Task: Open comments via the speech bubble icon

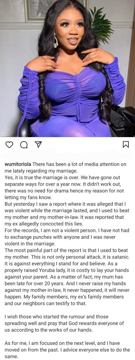Action: (x=24, y=144)
